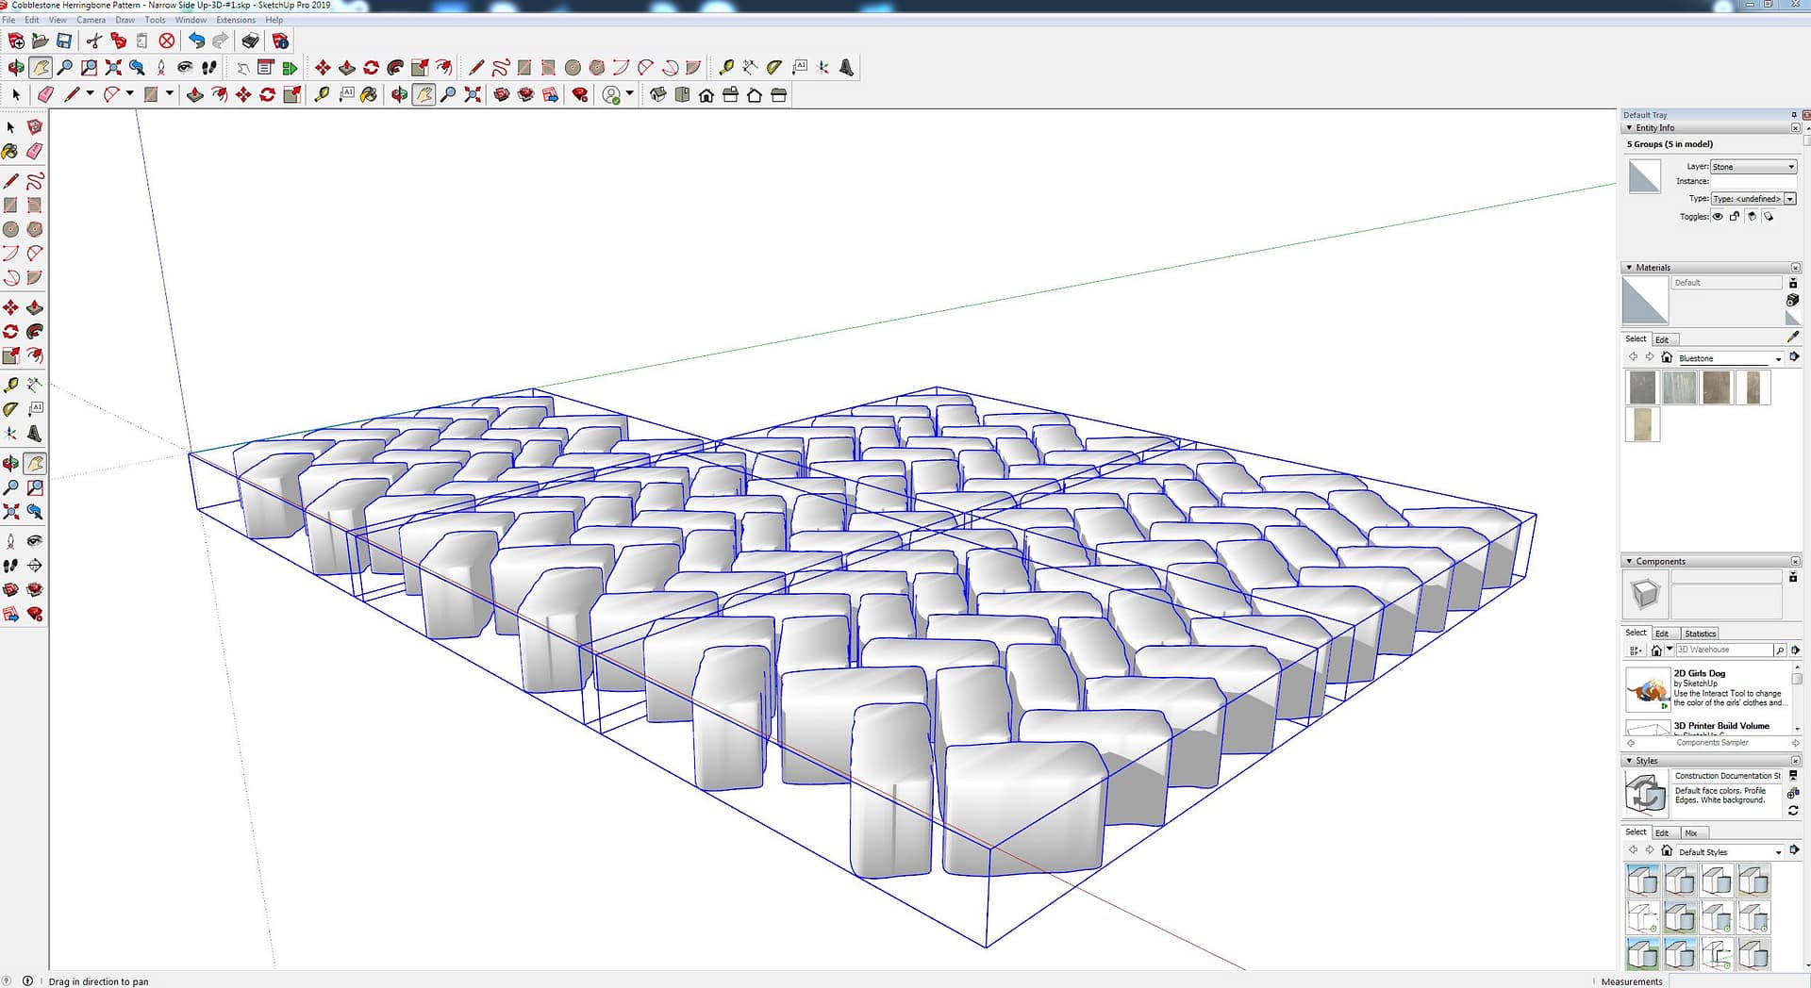The image size is (1811, 988).
Task: Toggle the Hidden eye in Entity Info
Action: pos(1718,217)
